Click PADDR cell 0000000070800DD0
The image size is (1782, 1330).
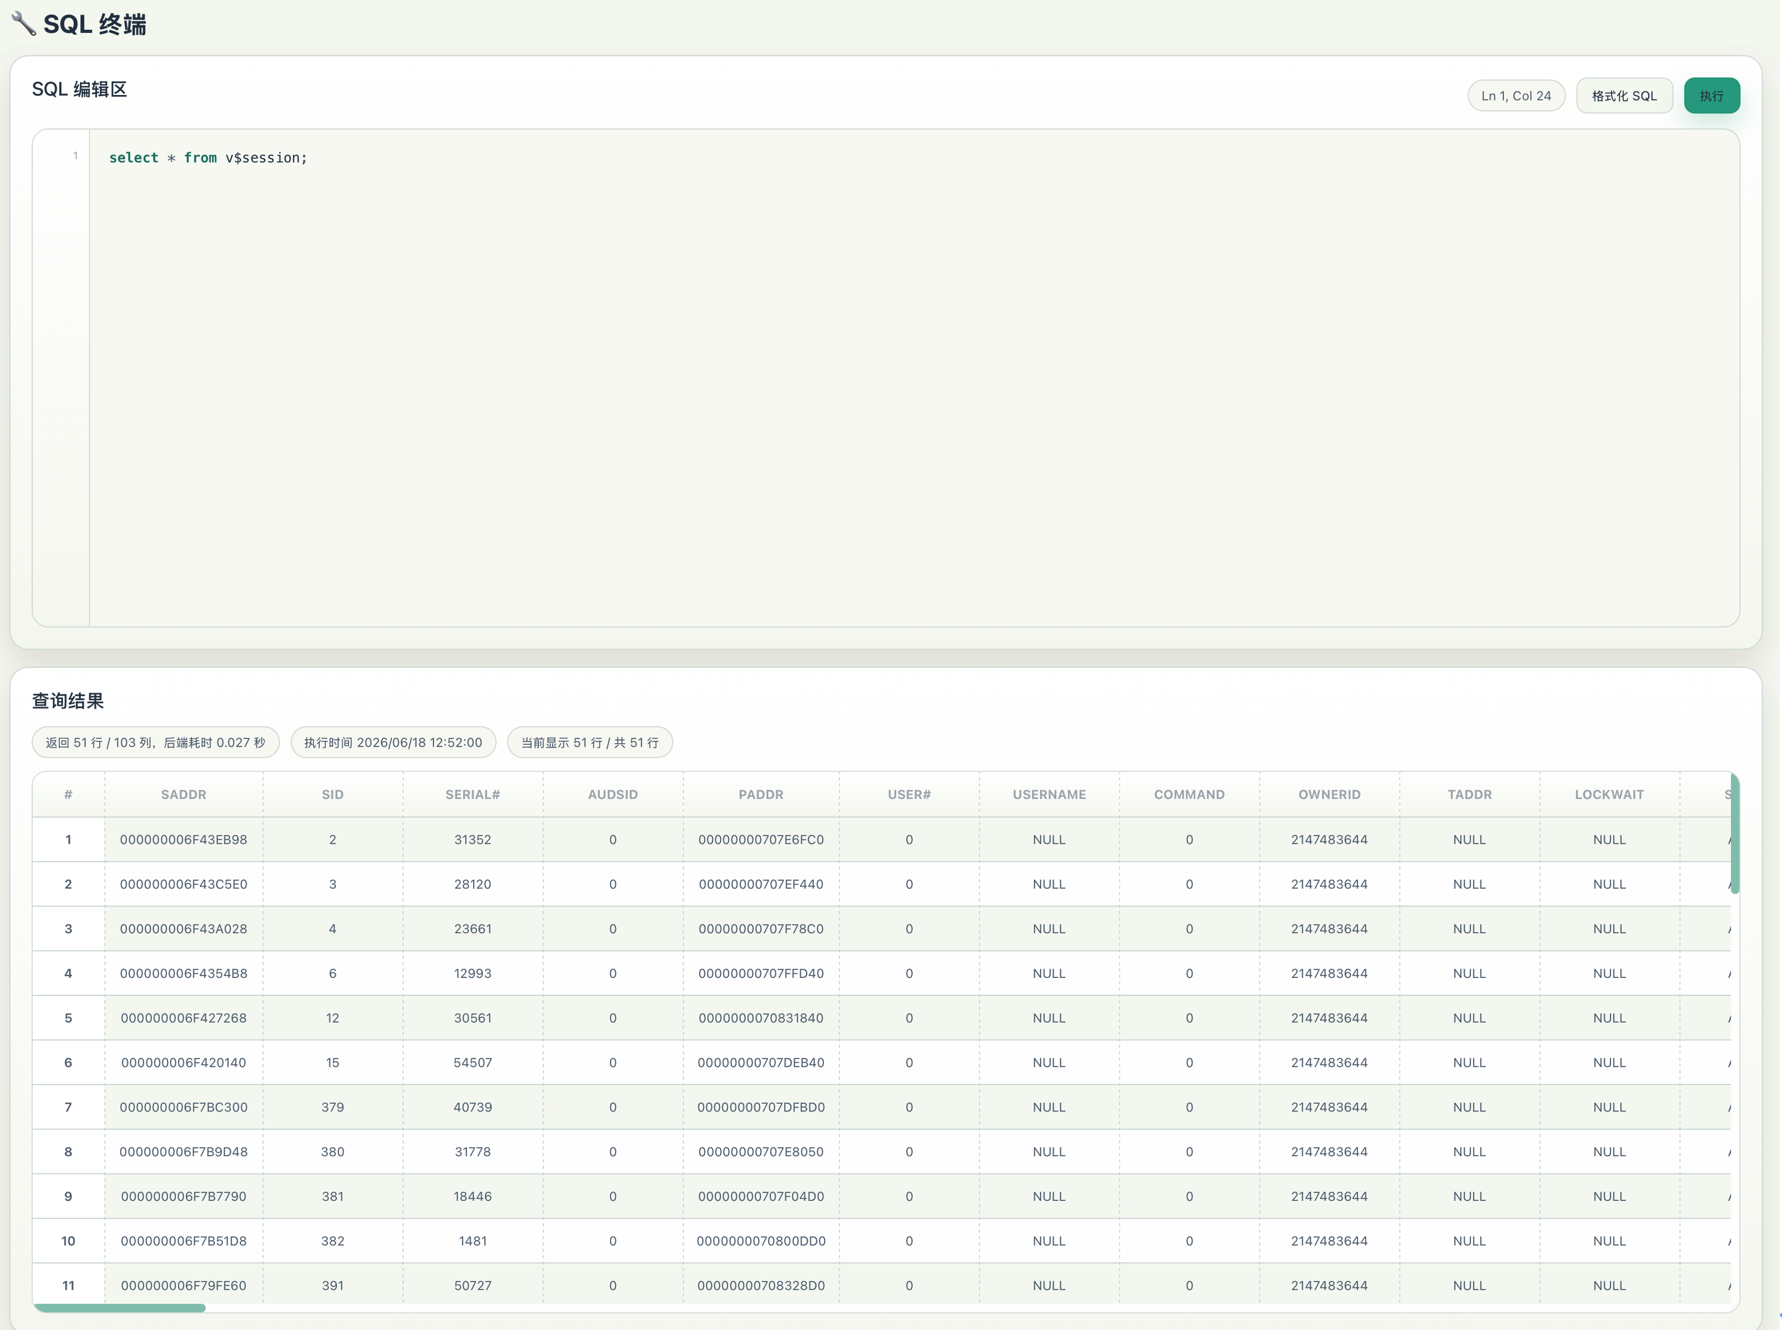761,1242
